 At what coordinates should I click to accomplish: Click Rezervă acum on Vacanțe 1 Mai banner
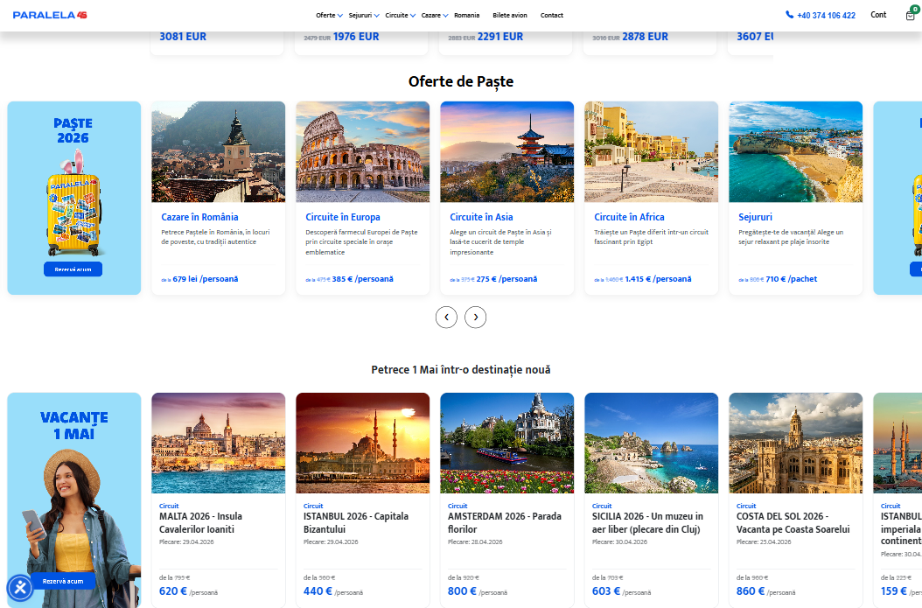click(63, 581)
